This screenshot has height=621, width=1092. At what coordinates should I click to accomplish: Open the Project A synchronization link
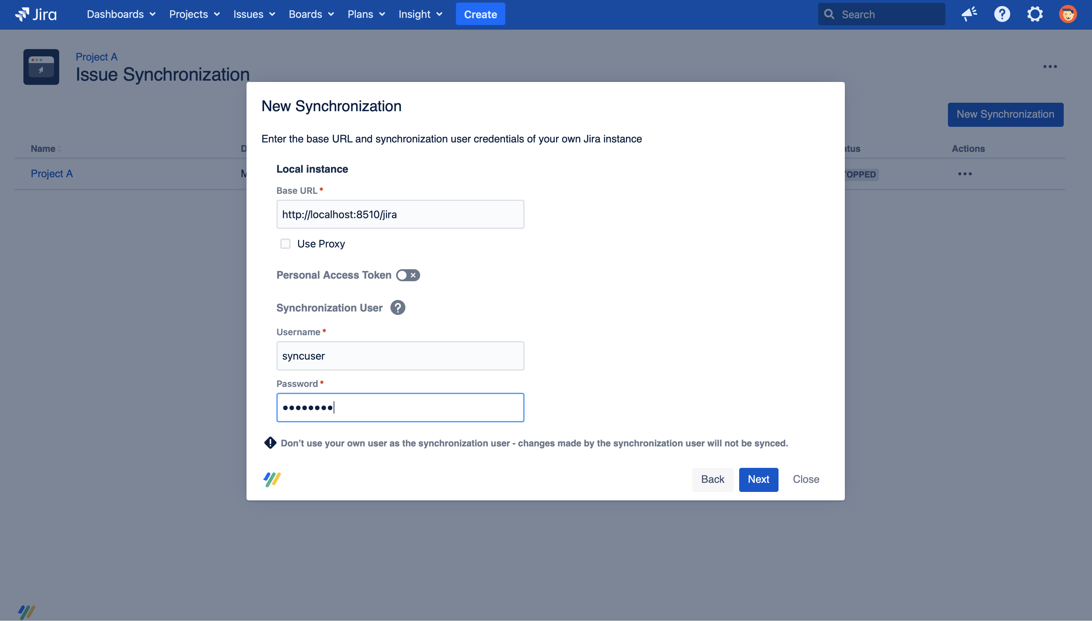(52, 174)
